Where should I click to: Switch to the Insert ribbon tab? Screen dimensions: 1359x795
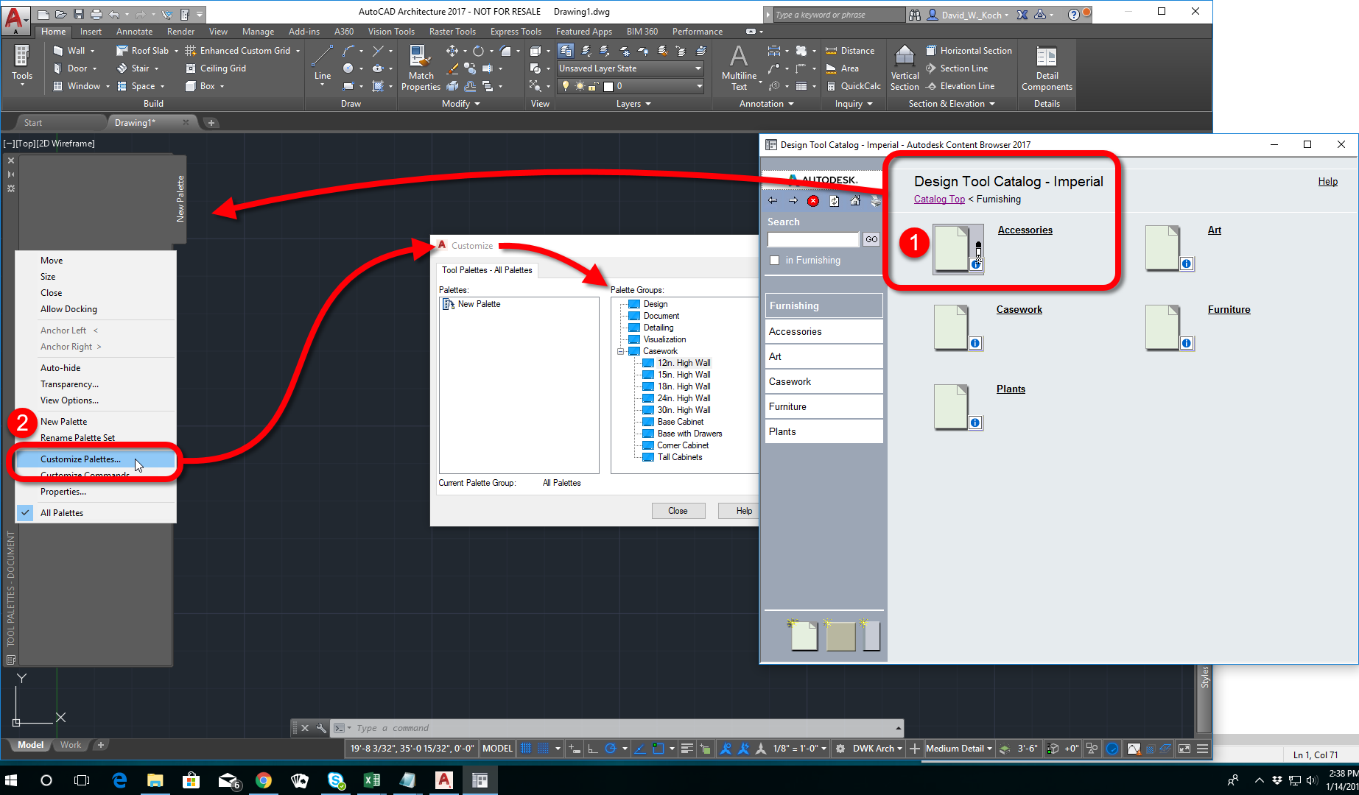click(91, 32)
